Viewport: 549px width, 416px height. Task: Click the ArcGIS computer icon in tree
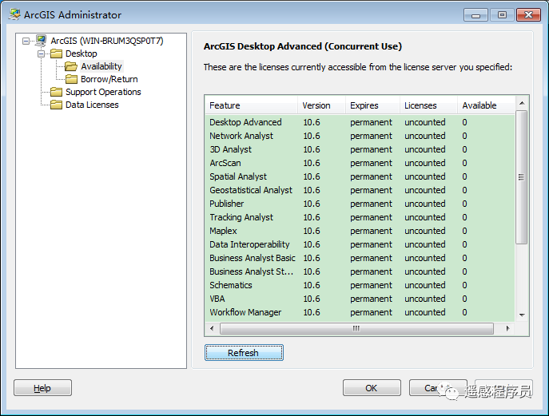click(41, 41)
